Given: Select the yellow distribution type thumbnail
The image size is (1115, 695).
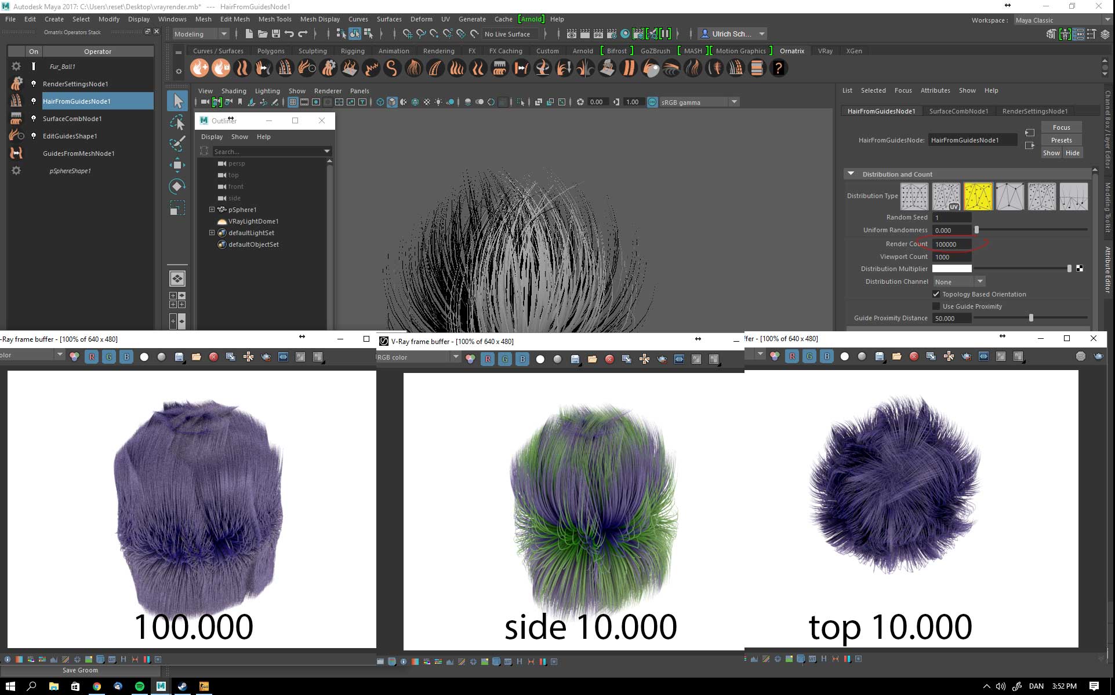Looking at the screenshot, I should [978, 196].
